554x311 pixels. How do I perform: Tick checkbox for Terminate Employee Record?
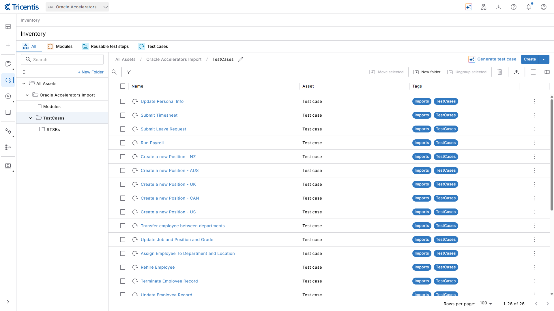[x=123, y=281]
